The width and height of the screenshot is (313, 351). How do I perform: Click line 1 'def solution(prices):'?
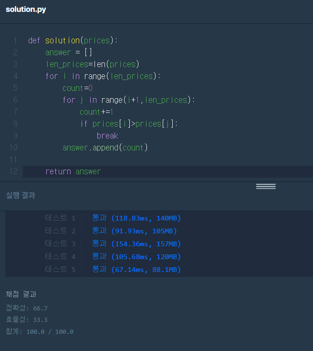click(x=73, y=40)
